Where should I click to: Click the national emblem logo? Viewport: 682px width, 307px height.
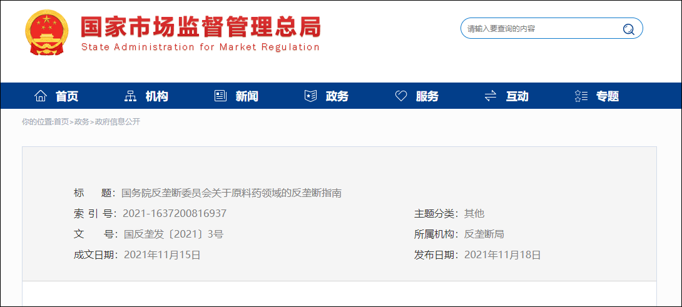coord(47,33)
